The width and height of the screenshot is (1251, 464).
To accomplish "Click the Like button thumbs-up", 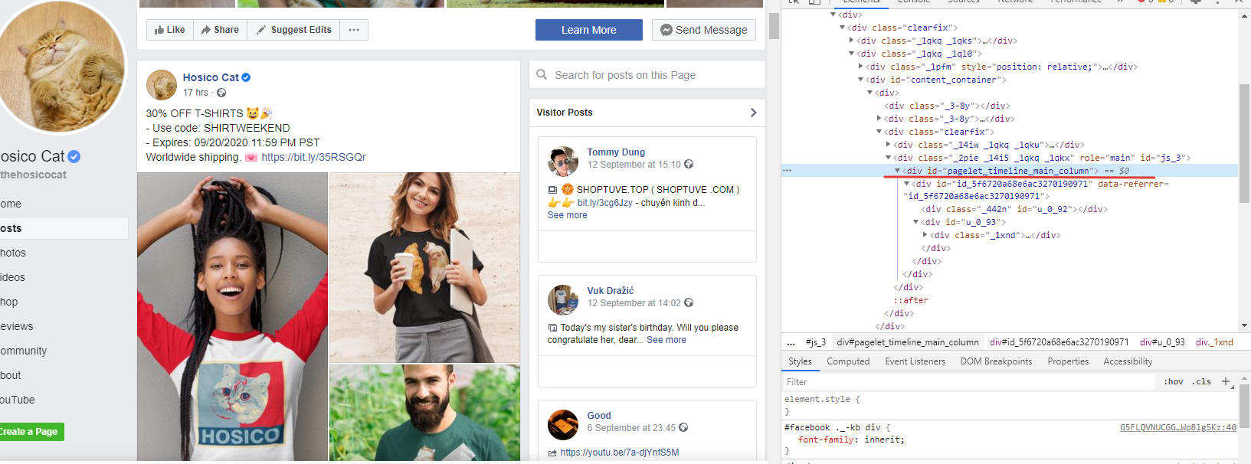I will coord(169,30).
